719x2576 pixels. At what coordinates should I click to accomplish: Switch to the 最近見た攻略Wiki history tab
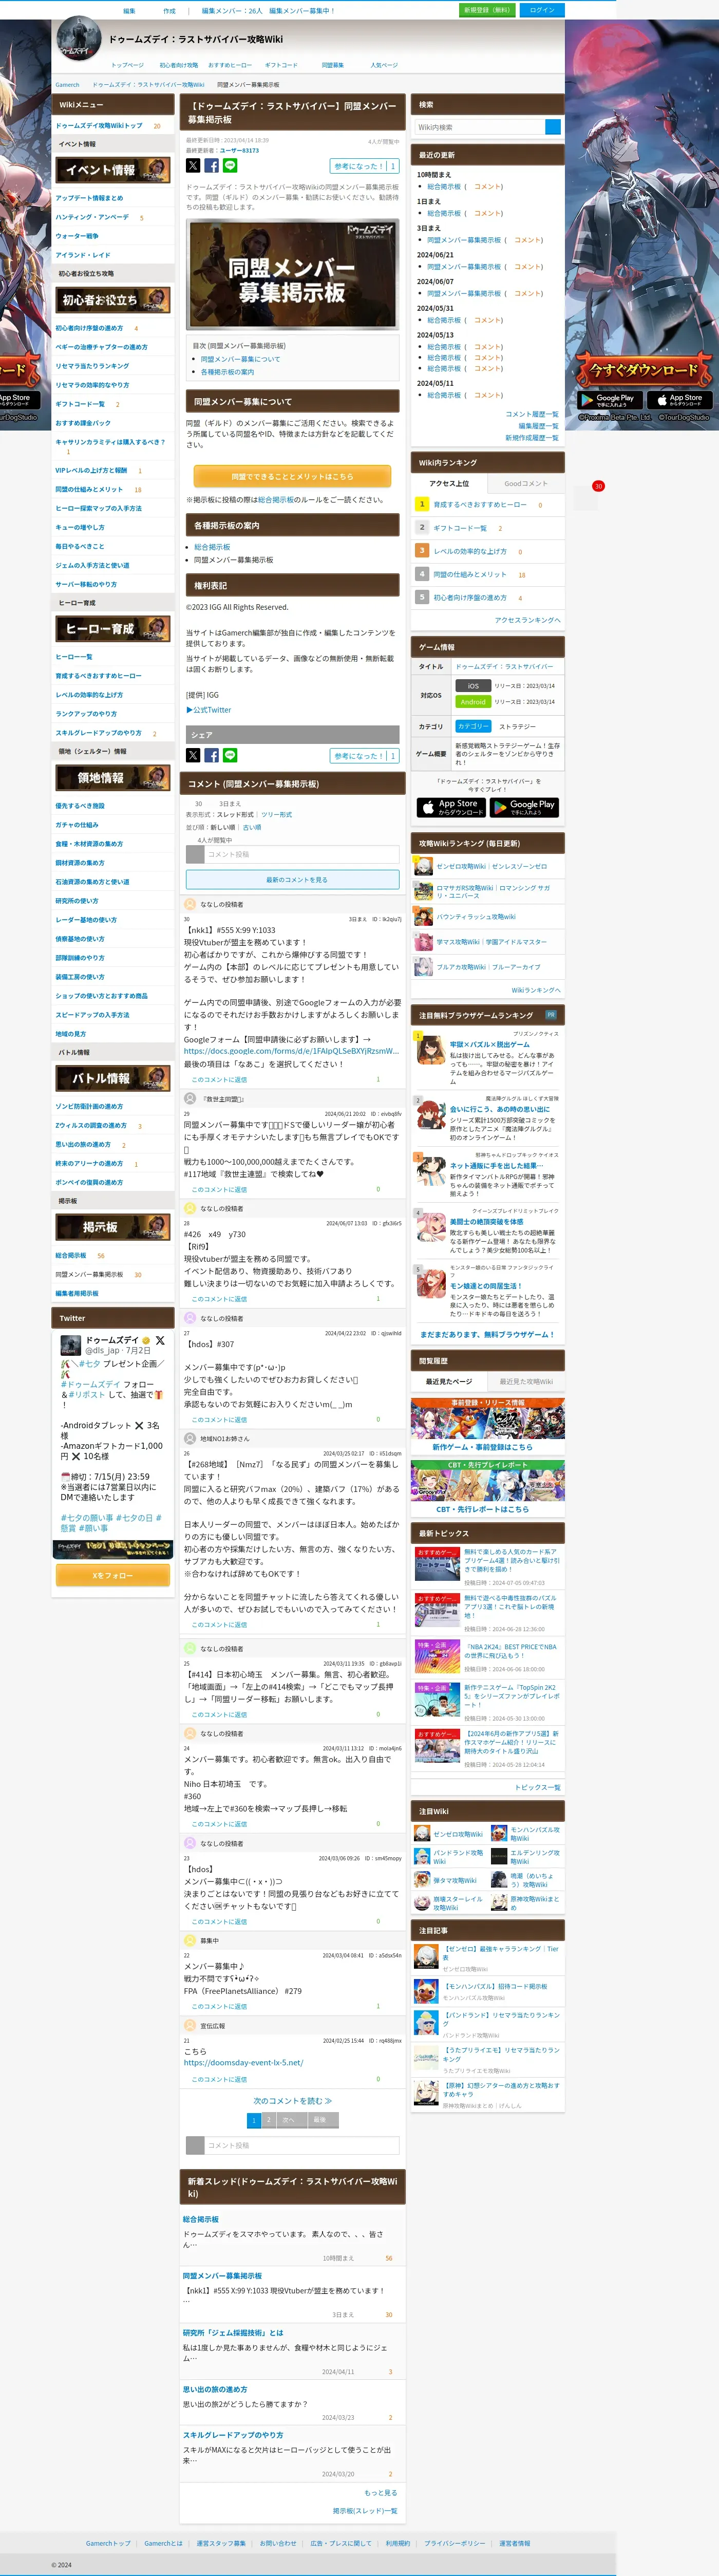point(525,1382)
